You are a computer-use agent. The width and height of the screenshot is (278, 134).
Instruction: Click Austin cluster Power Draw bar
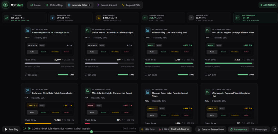point(49,63)
